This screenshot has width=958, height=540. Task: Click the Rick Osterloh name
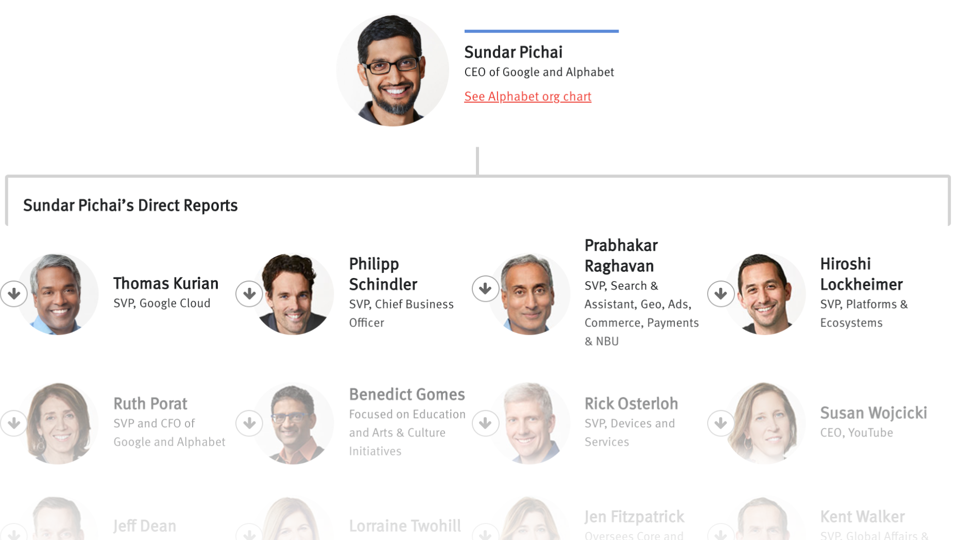point(631,404)
